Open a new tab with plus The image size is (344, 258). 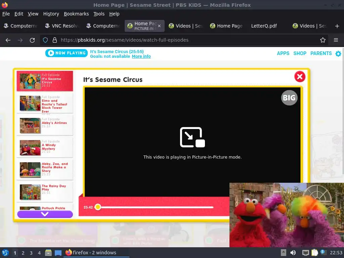click(x=337, y=26)
